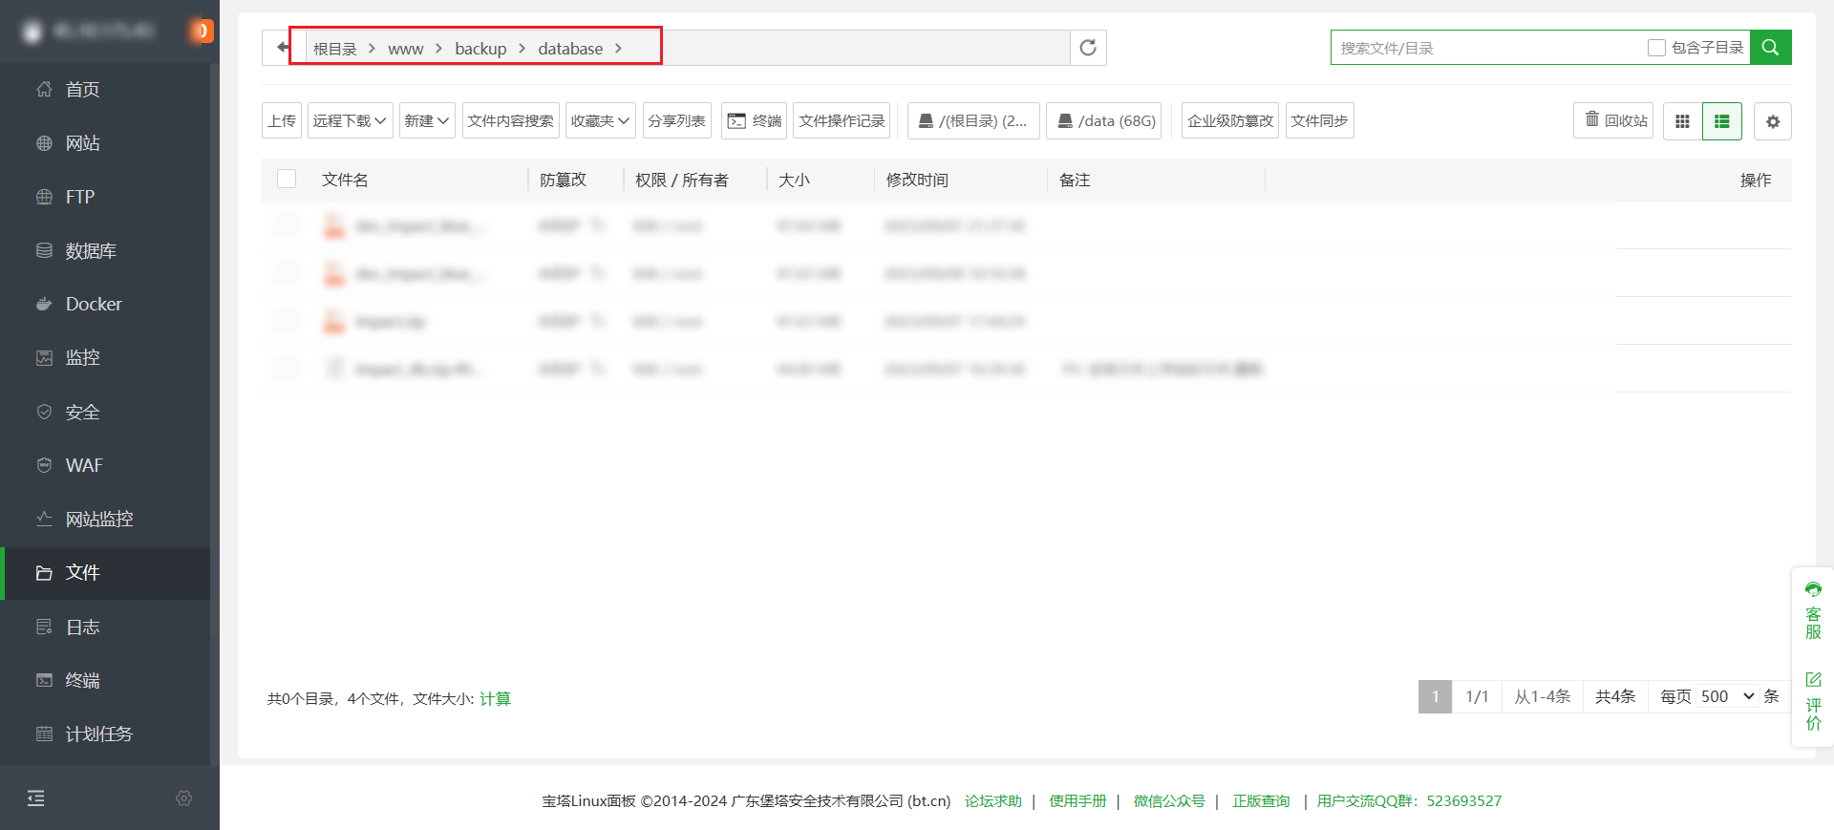Expand the 远程下载 dropdown

tap(350, 121)
